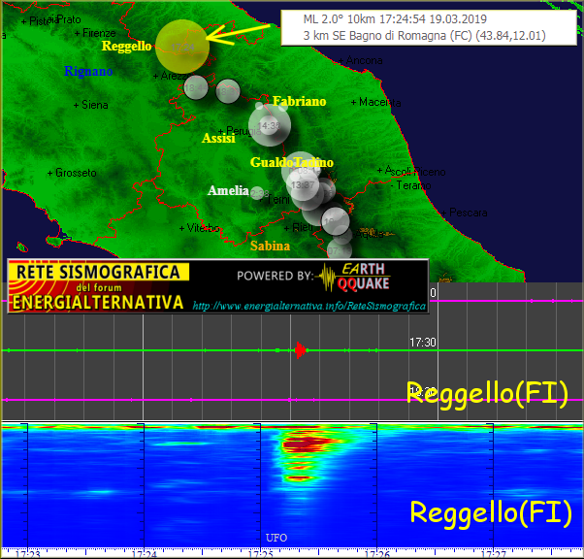Click the Siena city marker
The image size is (584, 559).
click(91, 105)
